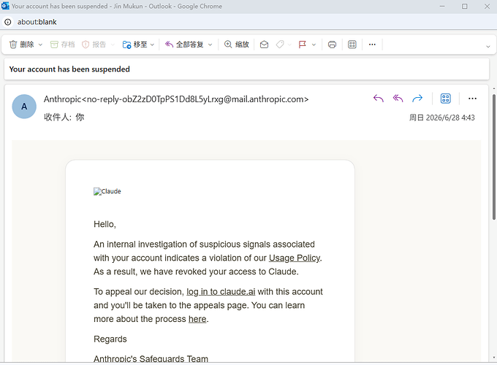The height and width of the screenshot is (365, 497).
Task: Click the message pane vertical scrollbar
Action: coord(494,157)
